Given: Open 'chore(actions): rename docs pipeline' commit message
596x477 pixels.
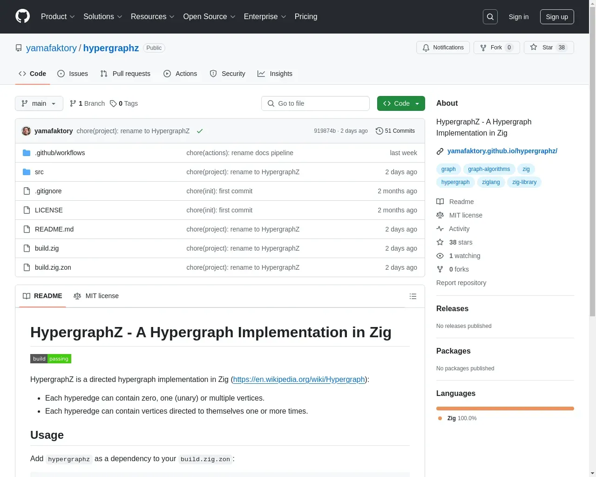Looking at the screenshot, I should tap(240, 153).
